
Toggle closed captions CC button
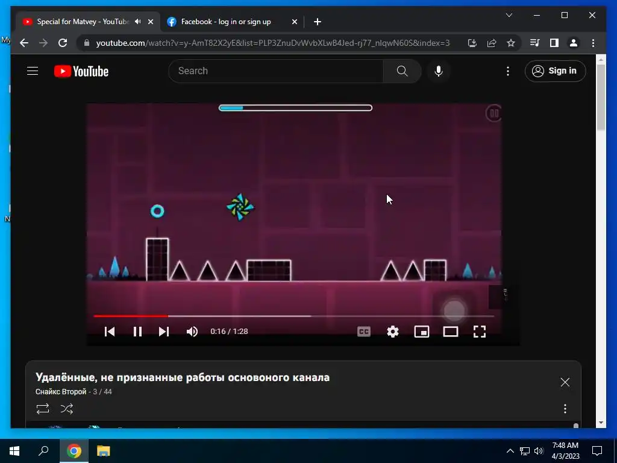pyautogui.click(x=364, y=332)
